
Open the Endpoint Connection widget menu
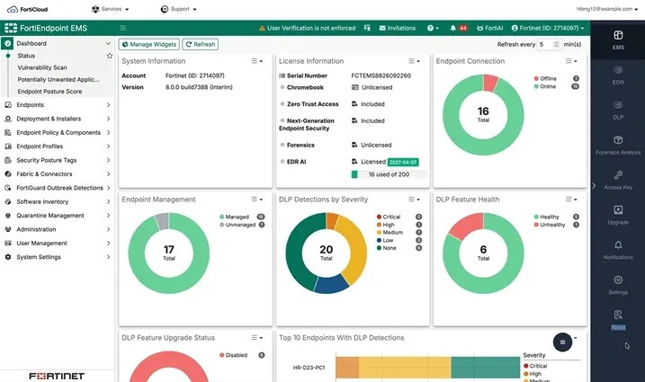(x=571, y=61)
